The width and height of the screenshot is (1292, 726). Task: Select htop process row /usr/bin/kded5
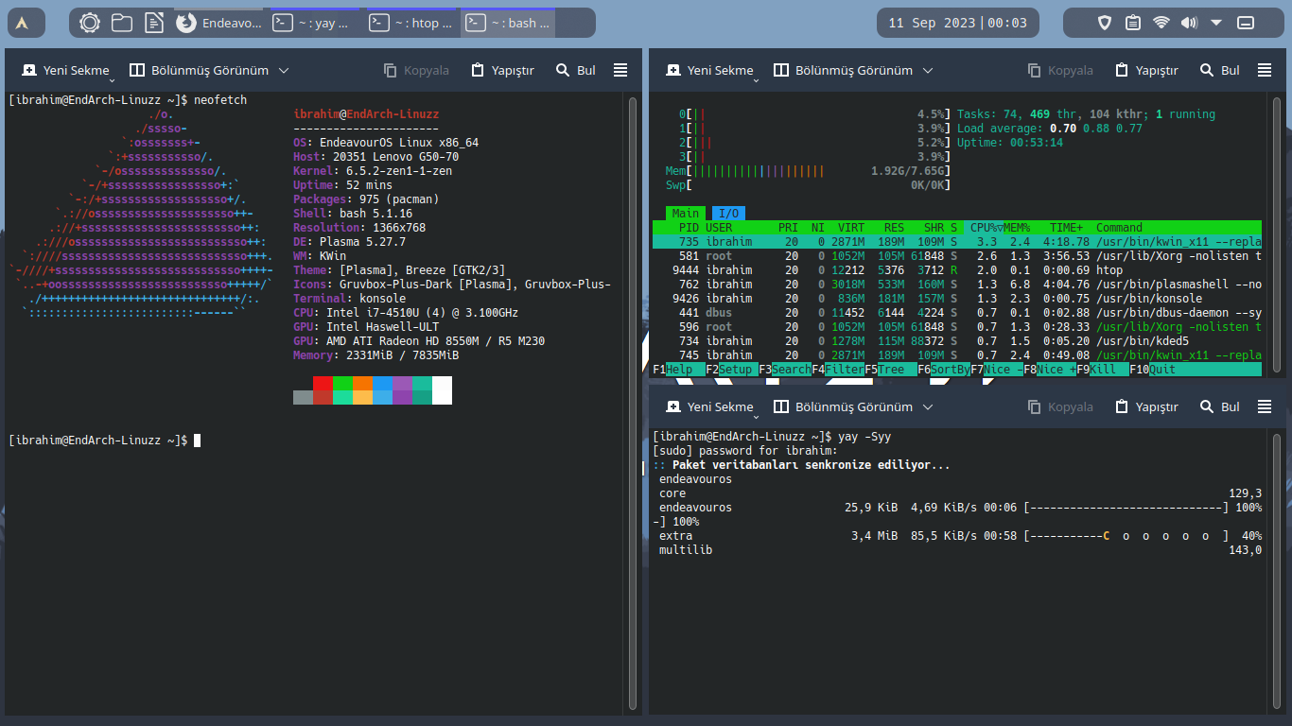(x=957, y=341)
